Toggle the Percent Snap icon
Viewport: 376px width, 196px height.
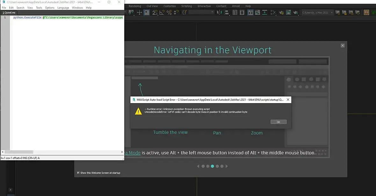pyautogui.click(x=169, y=12)
